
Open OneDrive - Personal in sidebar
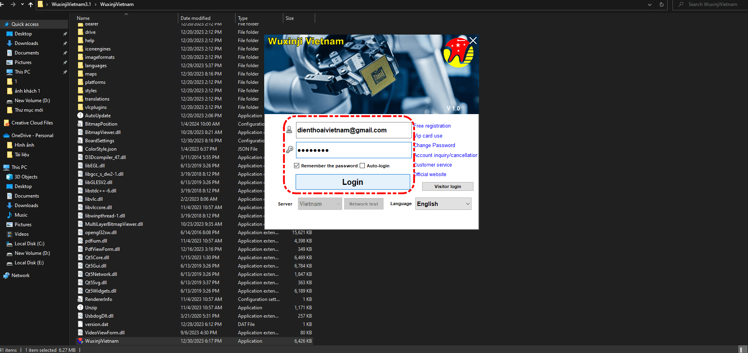32,136
